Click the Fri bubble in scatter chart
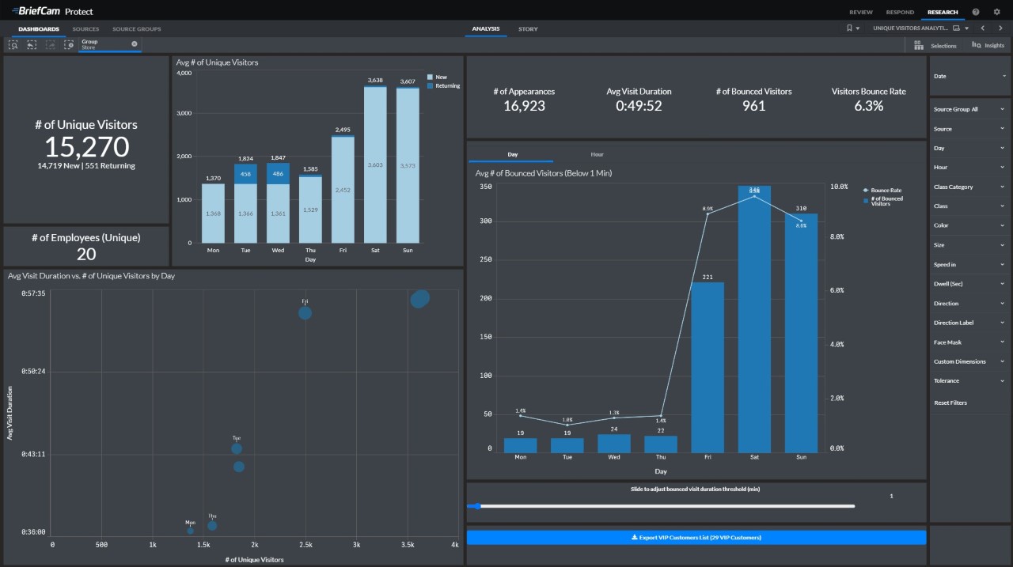 tap(305, 313)
